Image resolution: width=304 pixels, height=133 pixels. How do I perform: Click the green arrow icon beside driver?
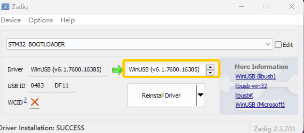coord(117,70)
